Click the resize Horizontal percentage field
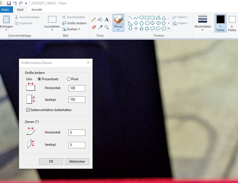238x183 pixels. [77, 88]
